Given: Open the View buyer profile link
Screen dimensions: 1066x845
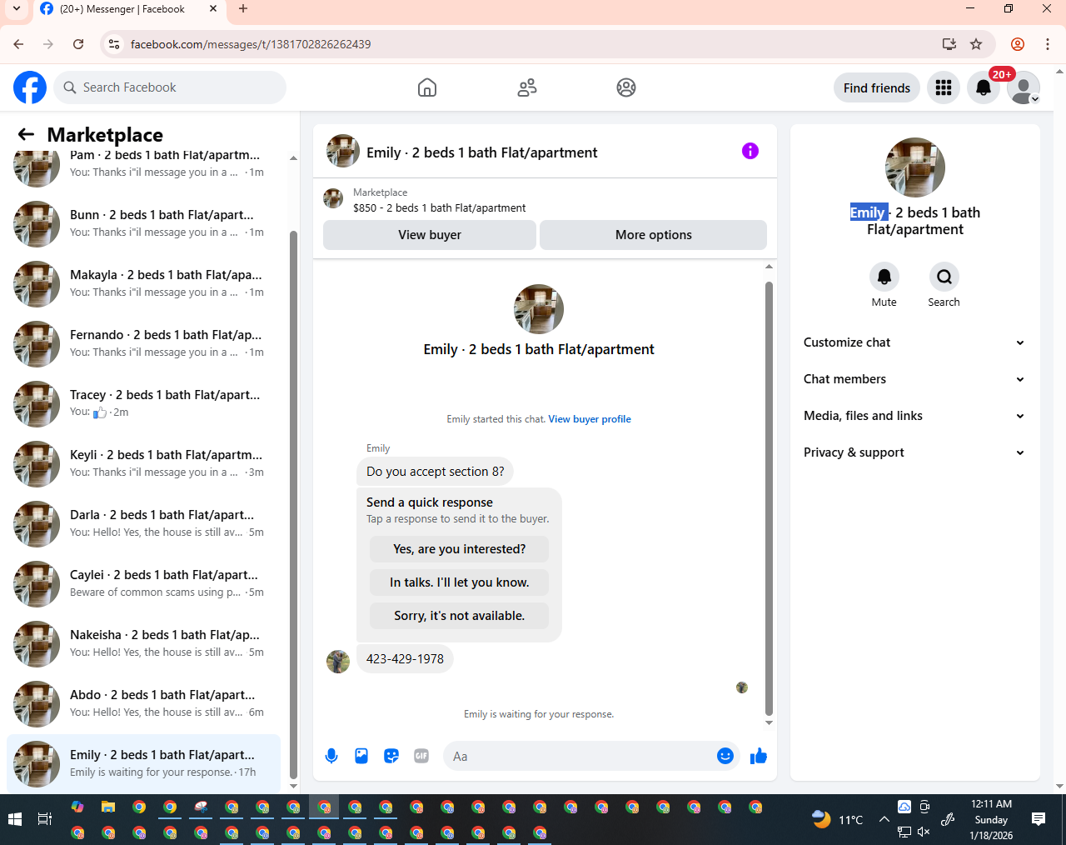Looking at the screenshot, I should coord(590,419).
